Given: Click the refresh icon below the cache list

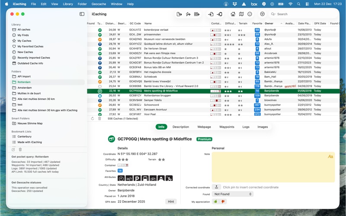Looking at the screenshot, I should [x=93, y=118].
